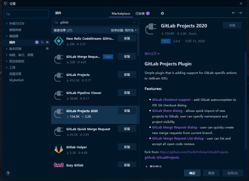The image size is (249, 181).
Task: Close the settings dialog window
Action: tap(241, 4)
